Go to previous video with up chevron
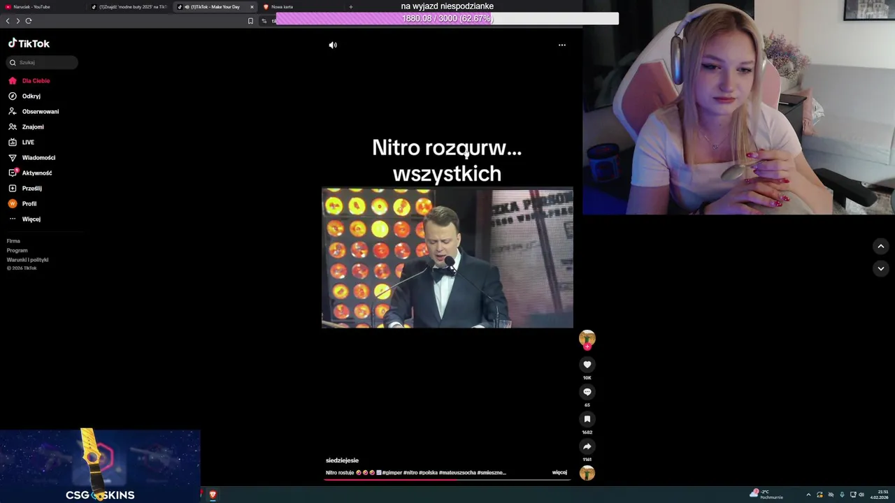 coord(881,246)
